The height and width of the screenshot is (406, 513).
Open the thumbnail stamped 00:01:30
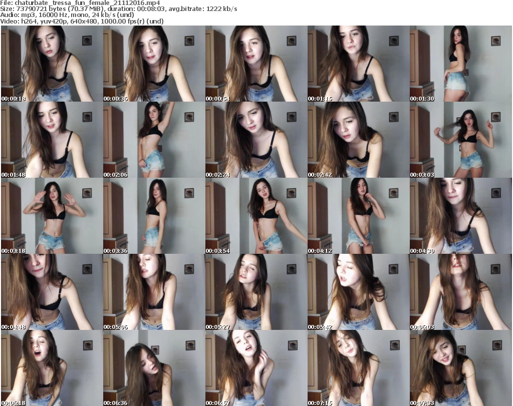460,64
